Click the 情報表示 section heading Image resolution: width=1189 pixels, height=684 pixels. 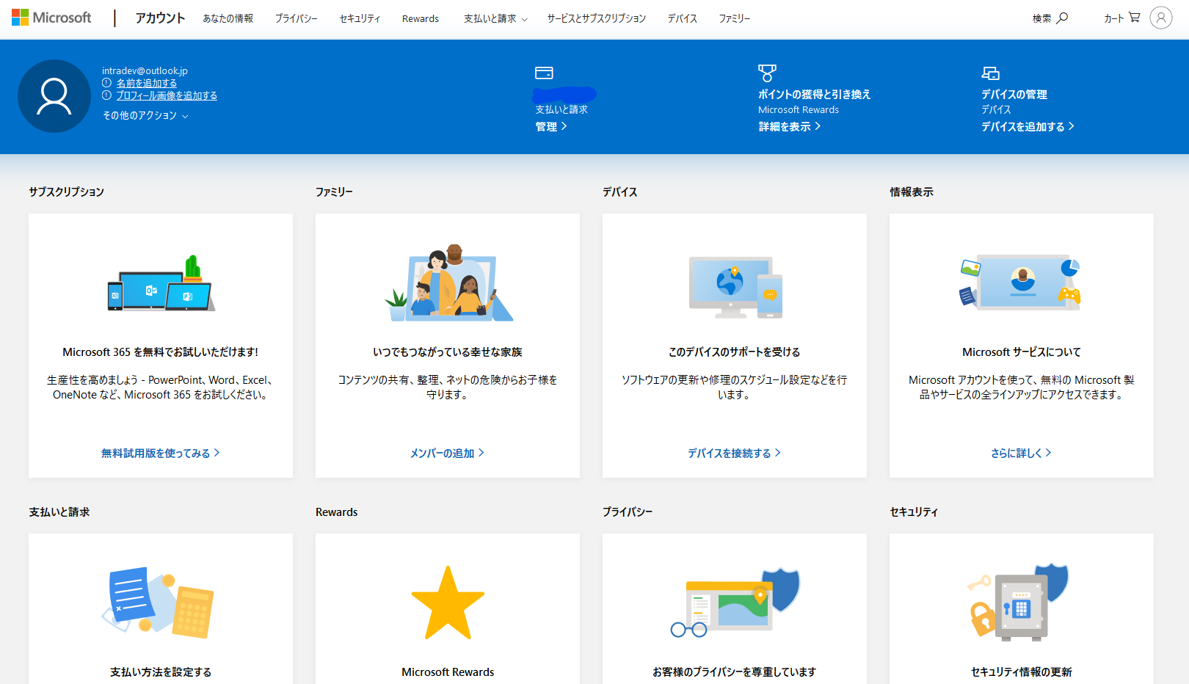pyautogui.click(x=912, y=192)
